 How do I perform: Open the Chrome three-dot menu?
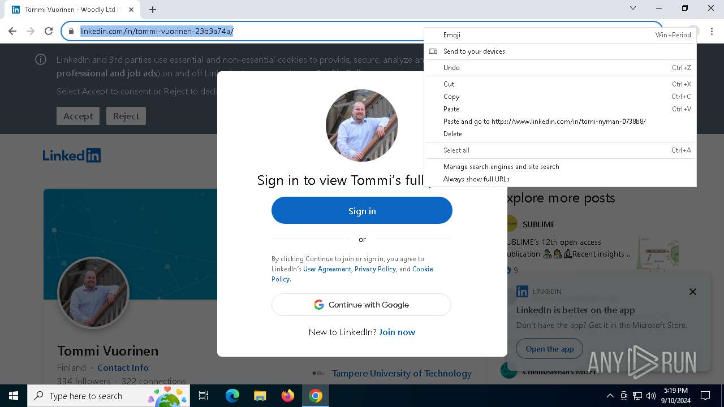click(x=712, y=31)
